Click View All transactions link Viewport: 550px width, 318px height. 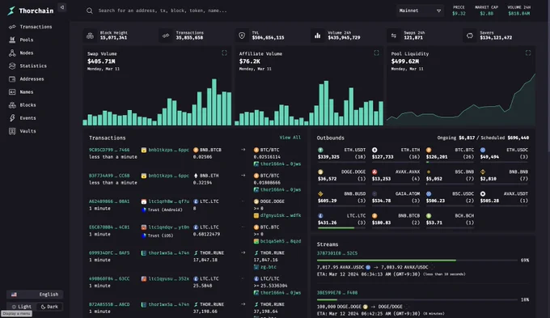pos(290,138)
